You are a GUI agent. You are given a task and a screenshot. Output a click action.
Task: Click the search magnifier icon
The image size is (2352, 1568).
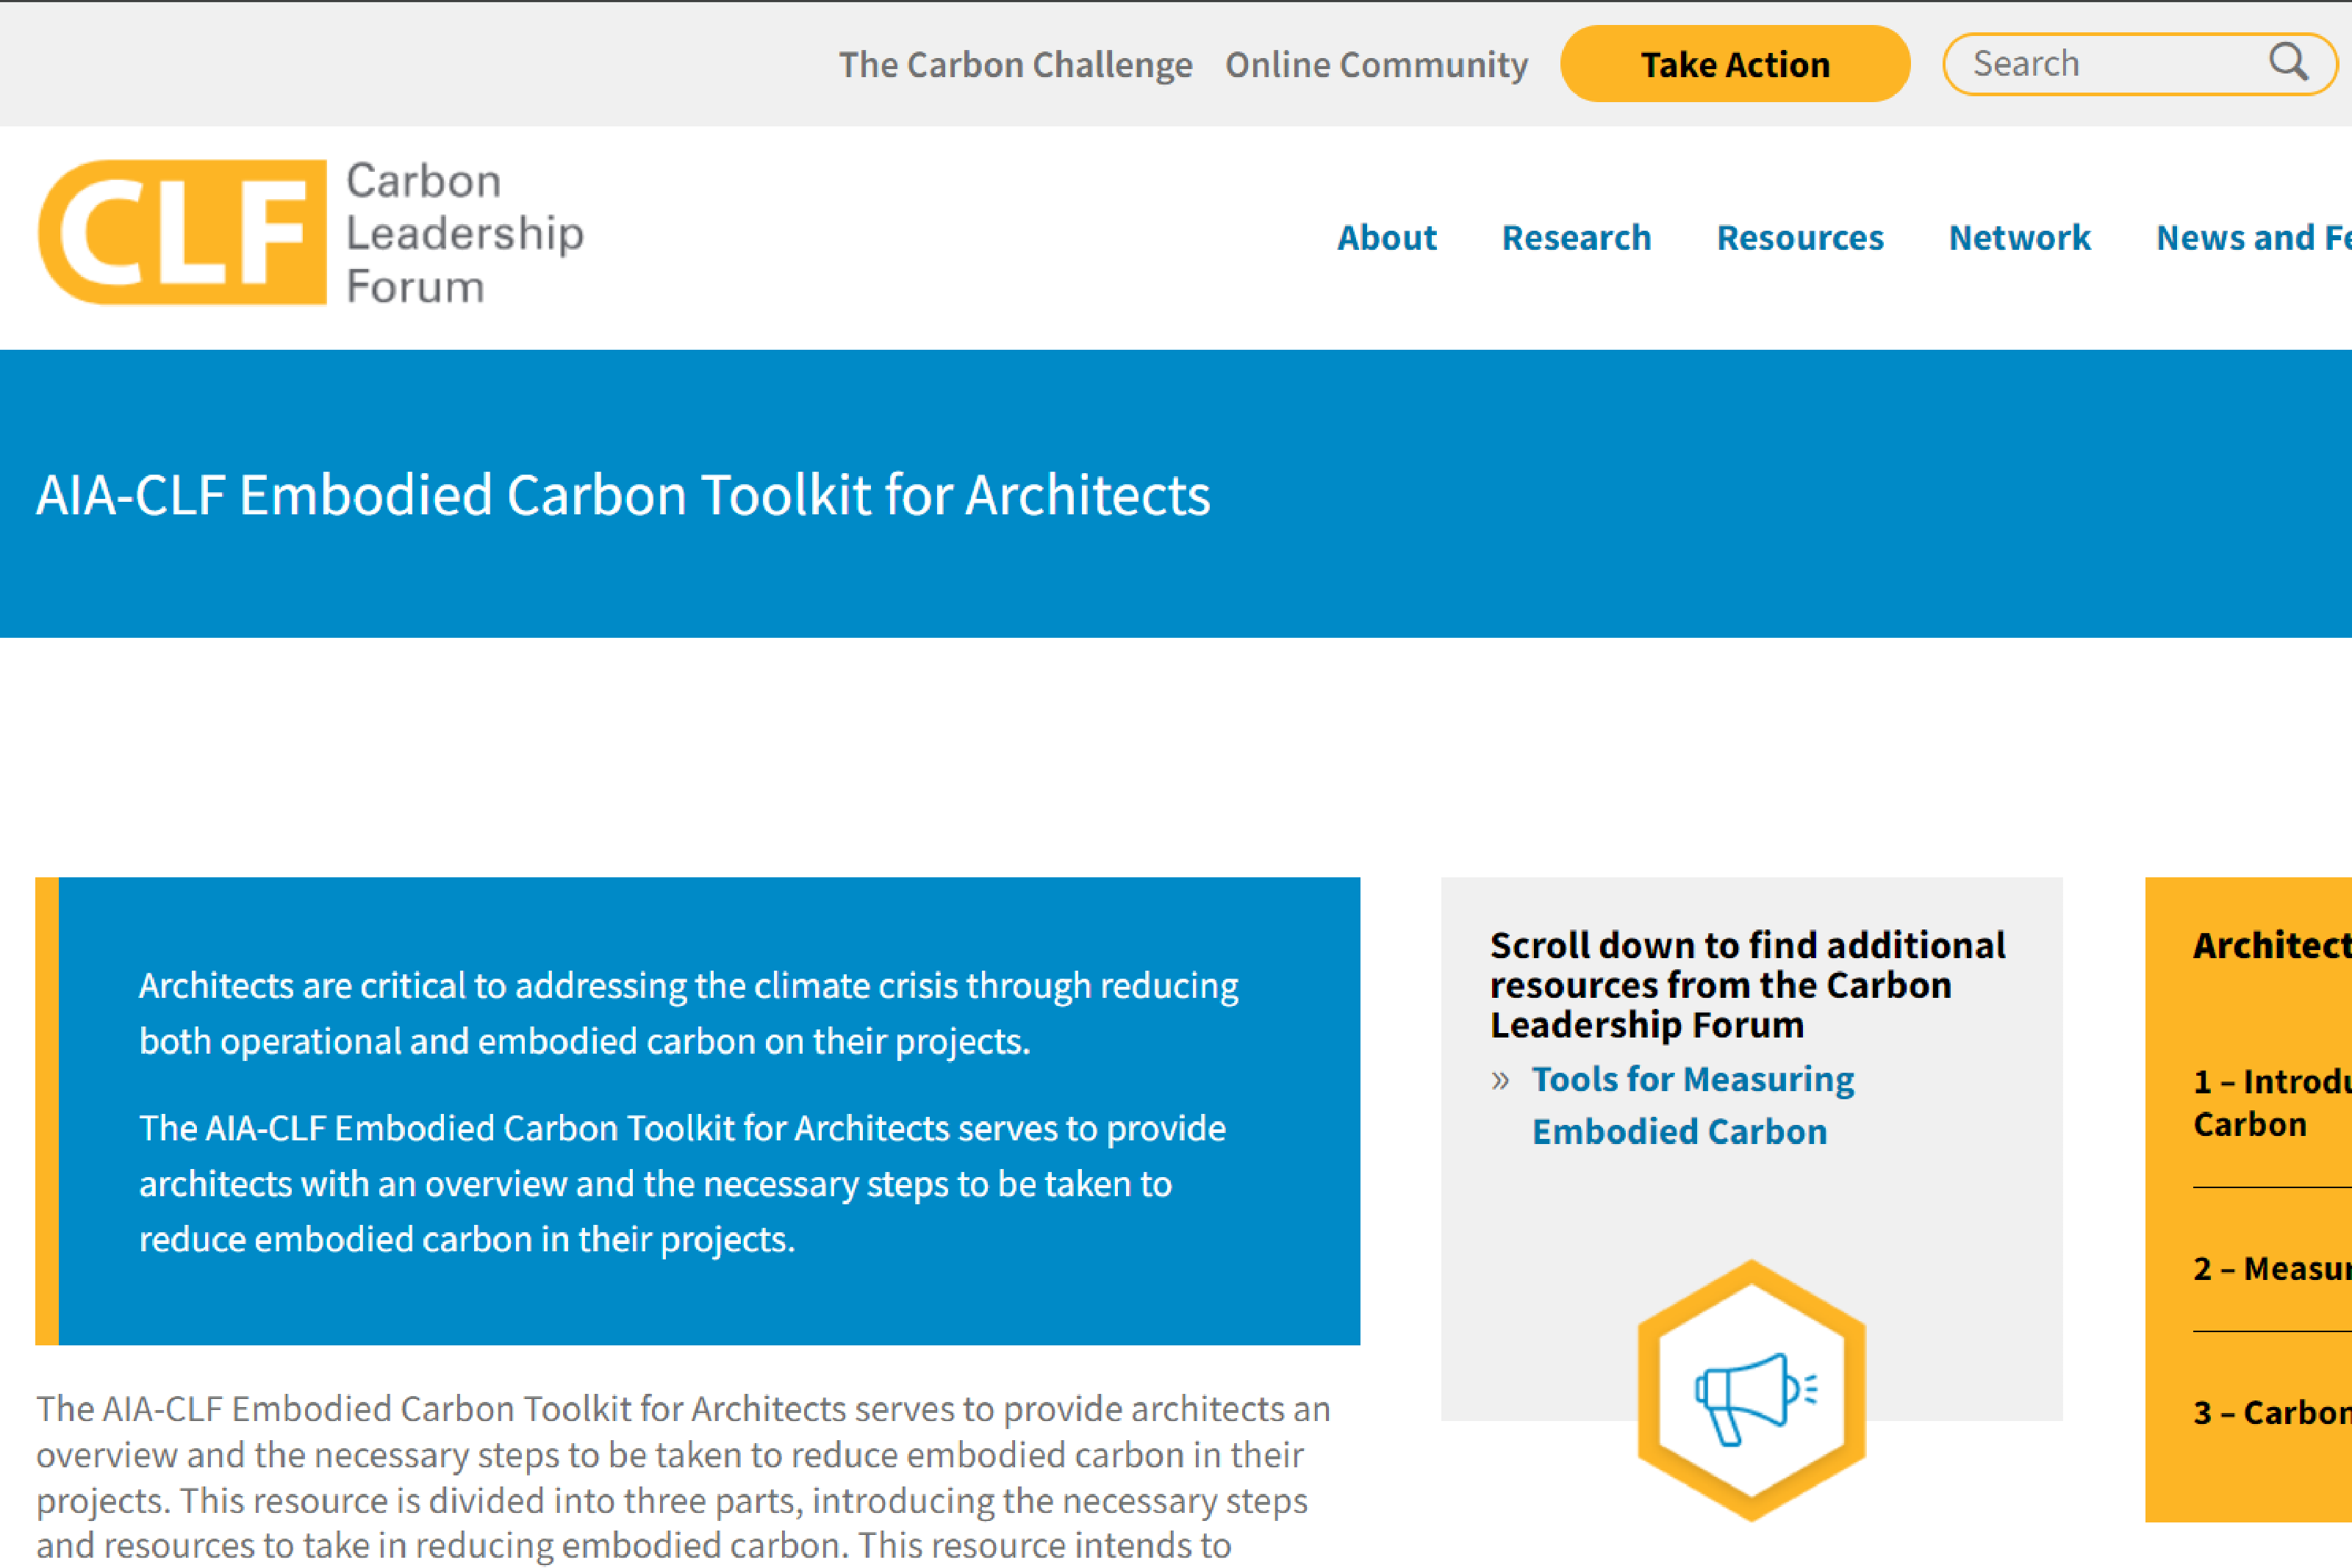2288,63
